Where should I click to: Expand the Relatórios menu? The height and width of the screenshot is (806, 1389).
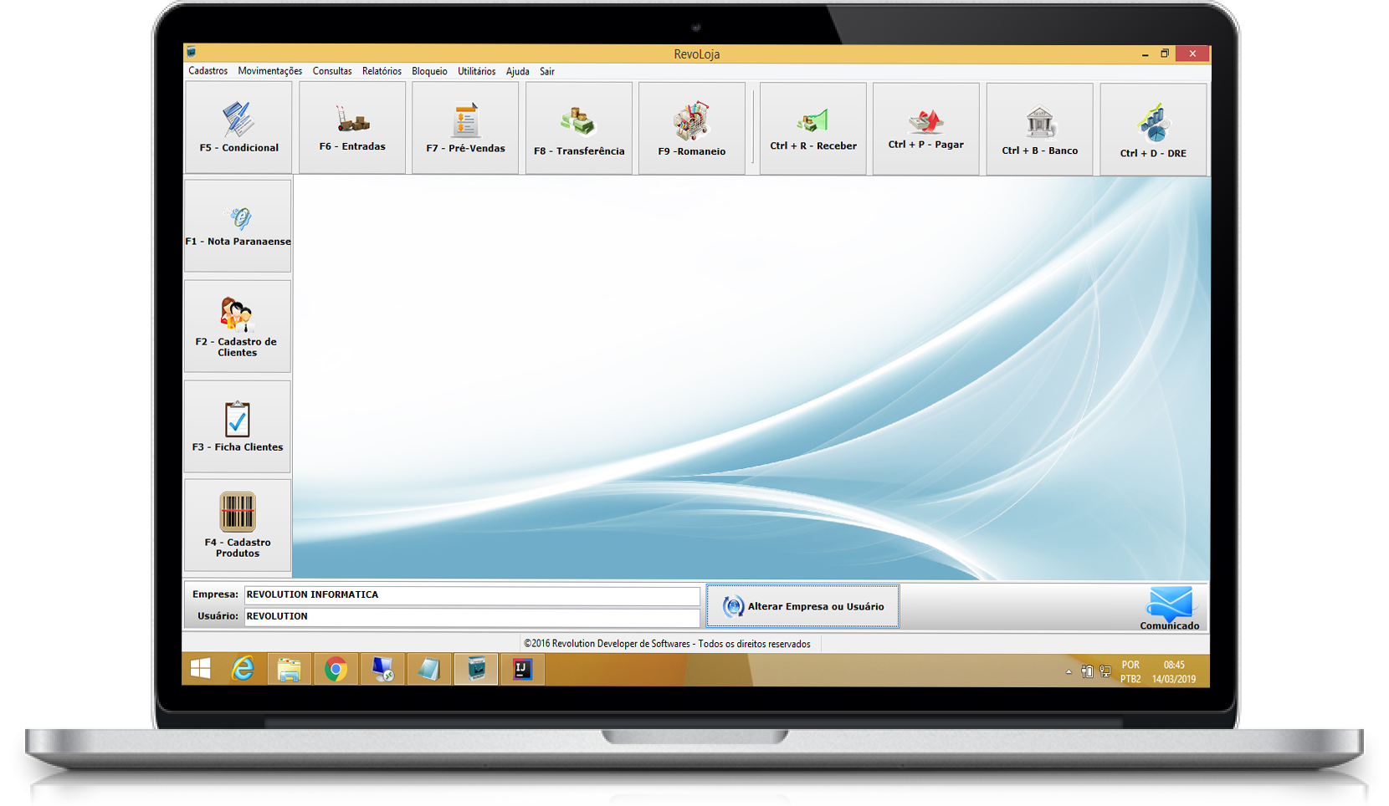[x=382, y=71]
